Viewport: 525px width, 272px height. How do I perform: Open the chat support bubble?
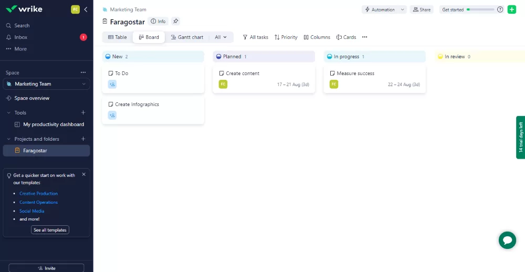click(507, 240)
